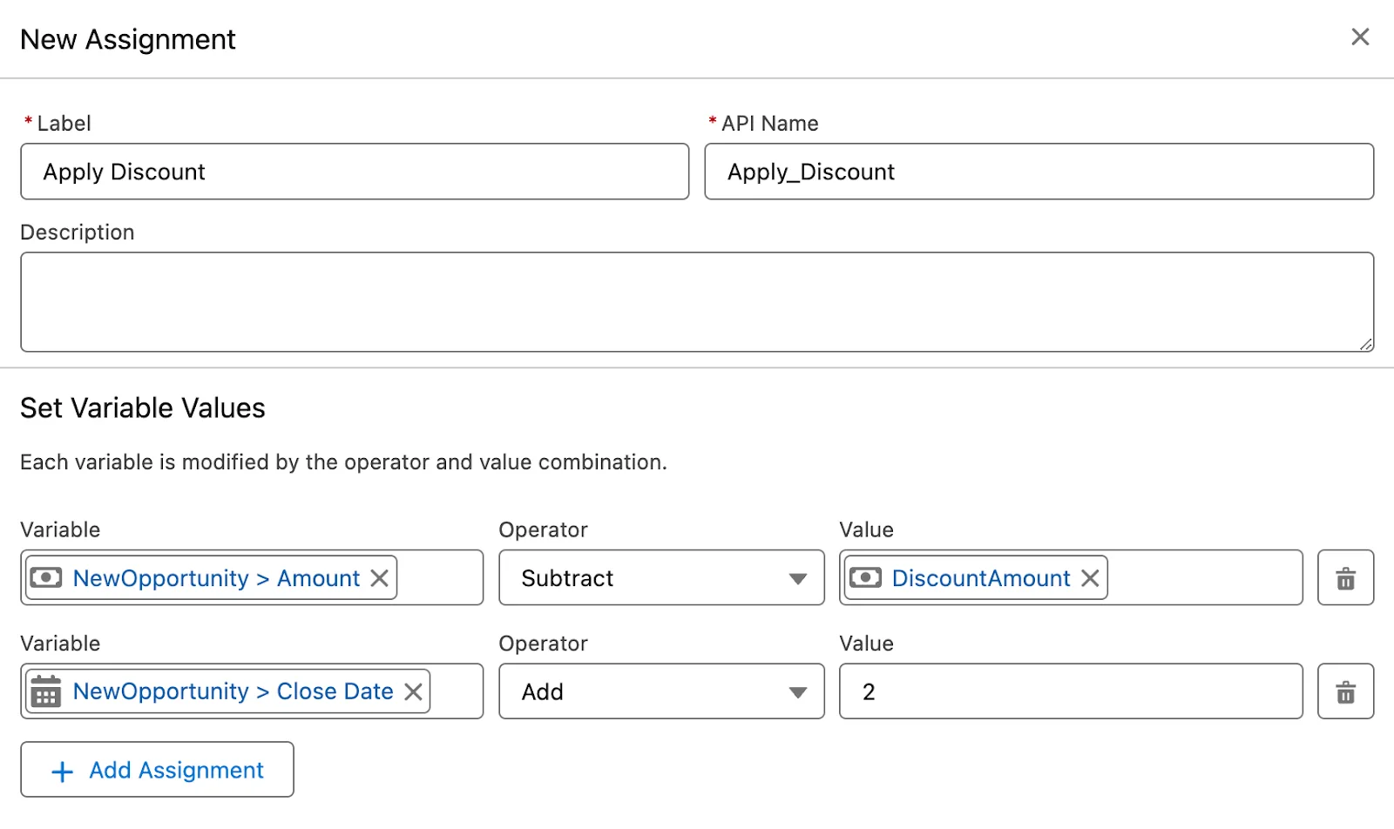Click the Label field containing Apply Discount
The width and height of the screenshot is (1394, 829).
pos(355,172)
